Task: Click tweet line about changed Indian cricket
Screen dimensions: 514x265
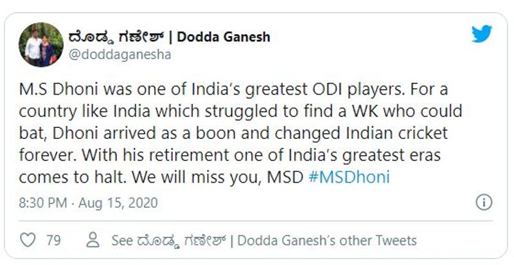Action: pyautogui.click(x=233, y=134)
